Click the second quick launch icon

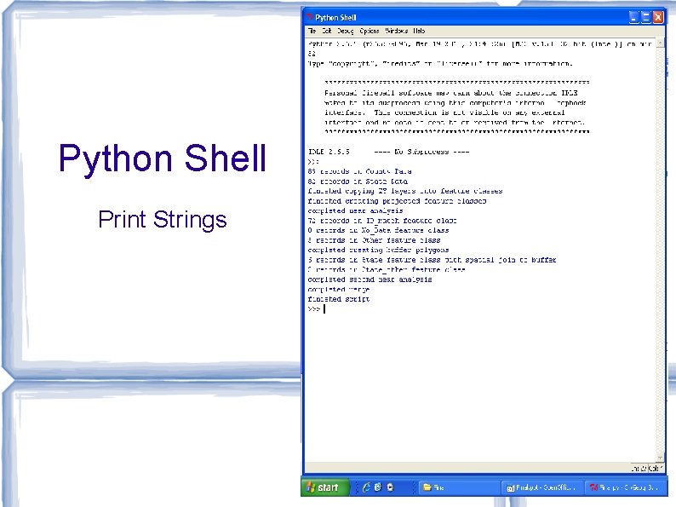(x=378, y=487)
